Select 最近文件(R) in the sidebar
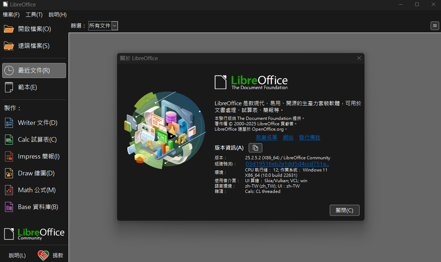441x262 pixels. click(x=34, y=71)
